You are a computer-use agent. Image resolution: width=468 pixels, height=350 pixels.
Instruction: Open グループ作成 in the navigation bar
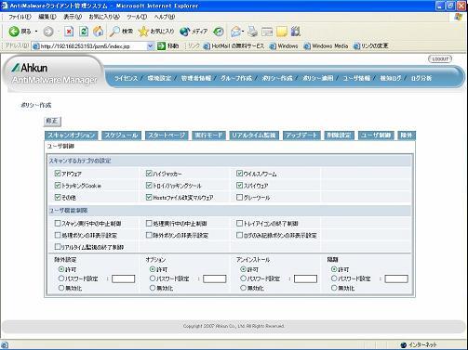(x=236, y=78)
